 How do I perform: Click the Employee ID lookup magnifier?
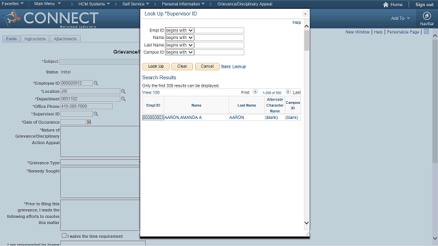click(96, 83)
